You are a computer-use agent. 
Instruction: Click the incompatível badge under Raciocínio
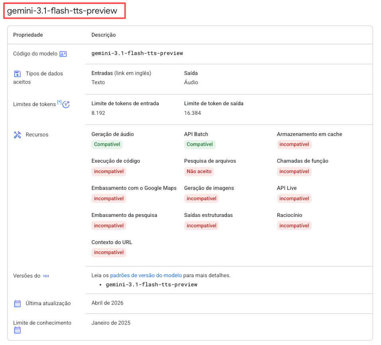coord(294,226)
